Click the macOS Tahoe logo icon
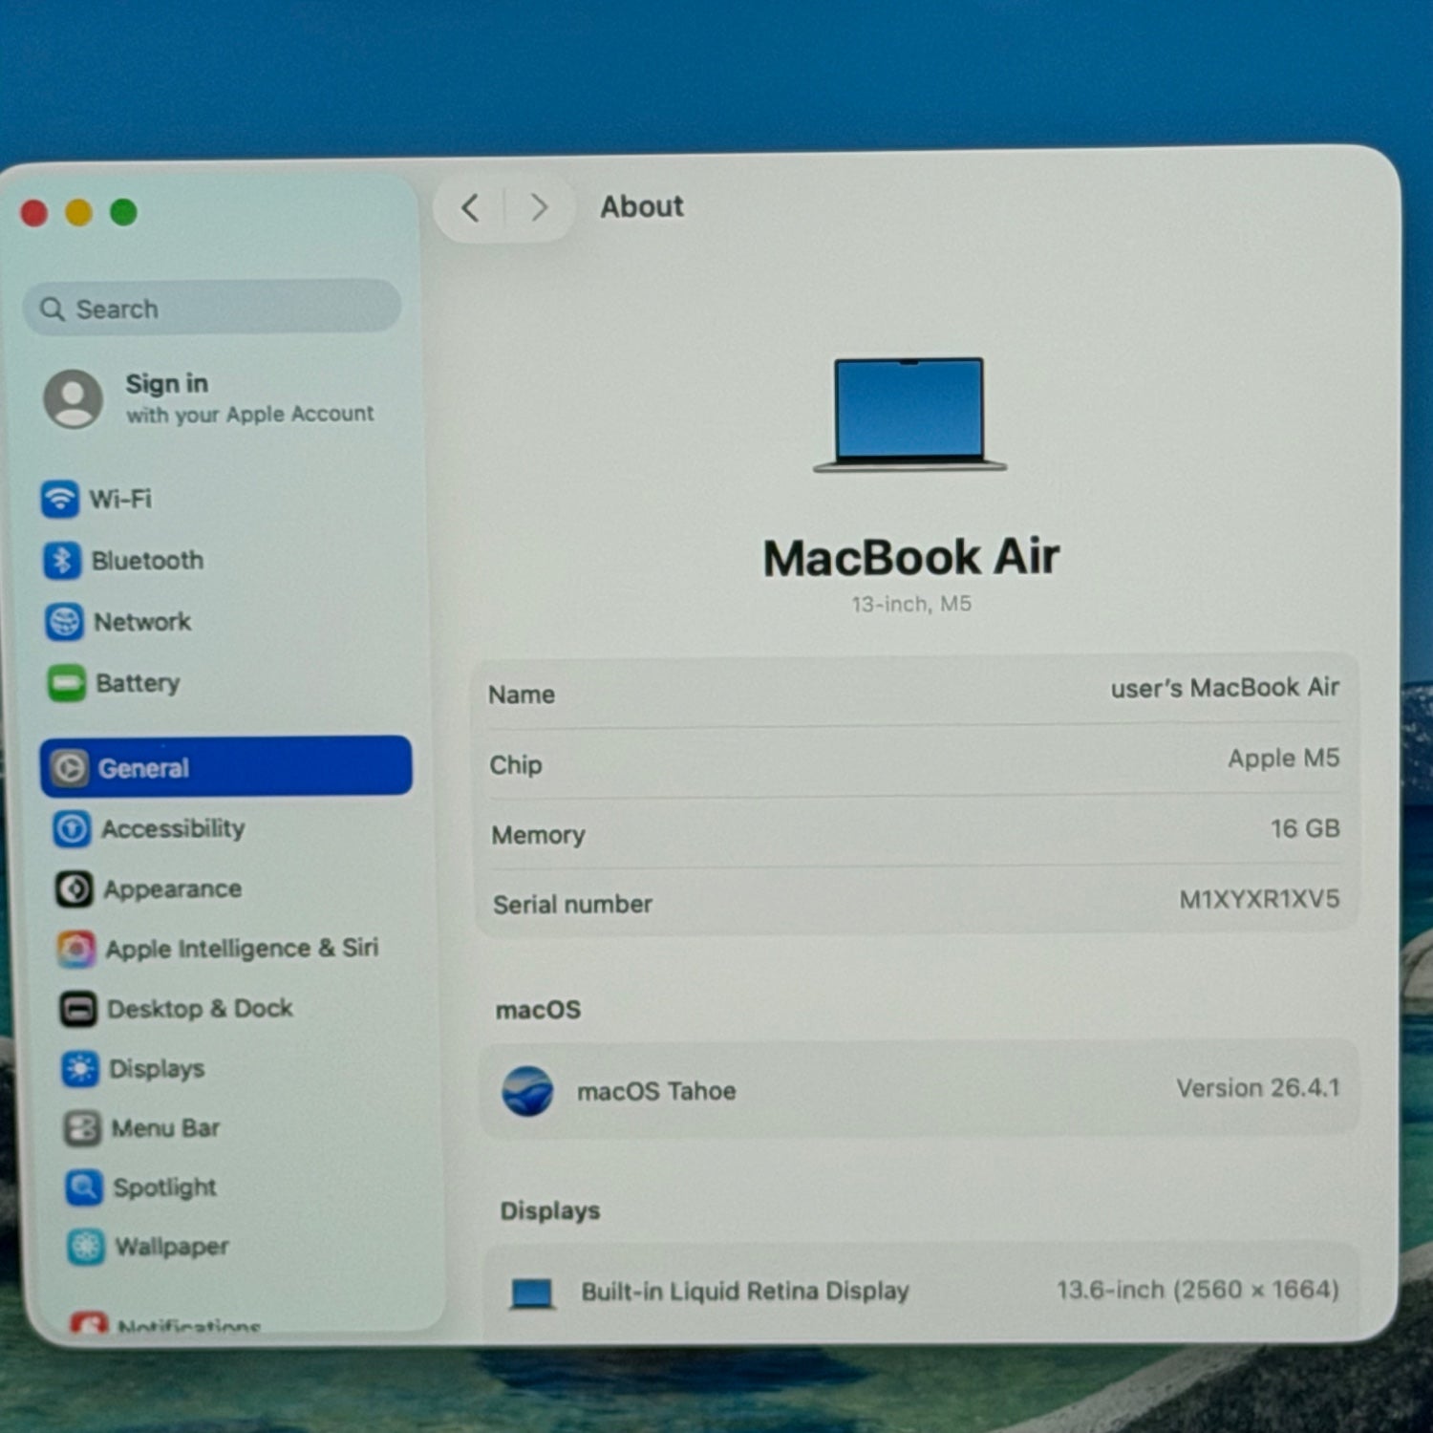1433x1433 pixels. [527, 1091]
